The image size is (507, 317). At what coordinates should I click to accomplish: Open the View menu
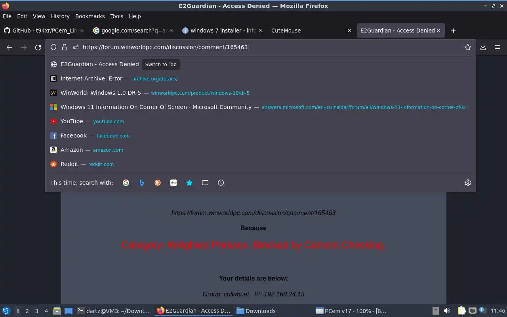pos(39,16)
